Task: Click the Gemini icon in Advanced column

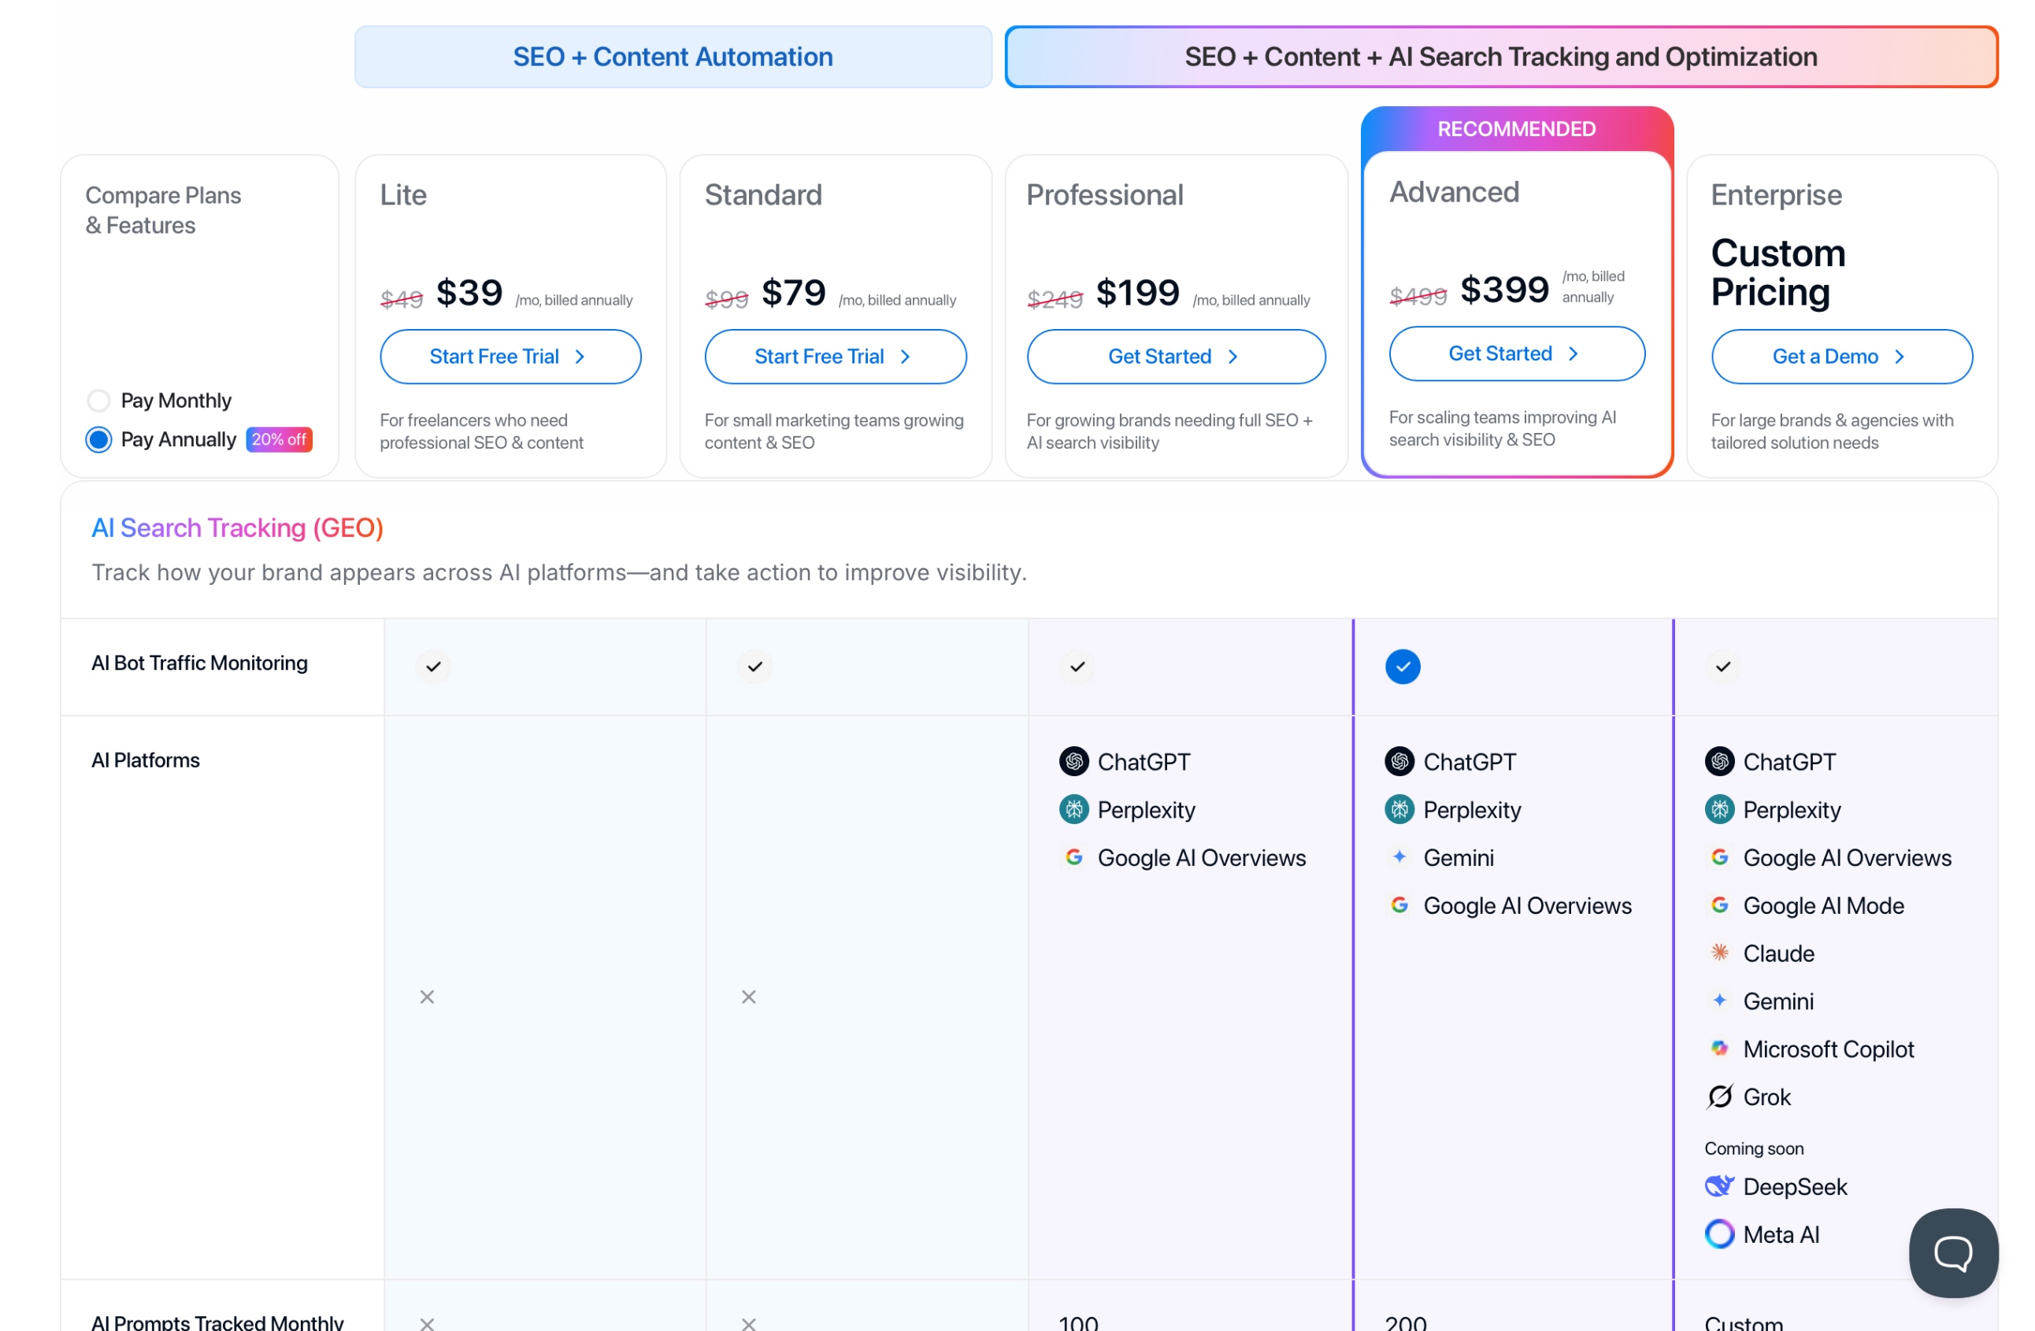Action: [1399, 858]
